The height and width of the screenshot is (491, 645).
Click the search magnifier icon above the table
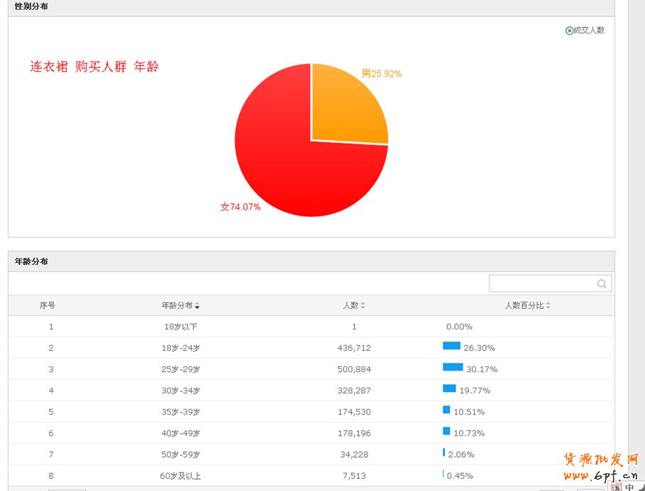602,284
